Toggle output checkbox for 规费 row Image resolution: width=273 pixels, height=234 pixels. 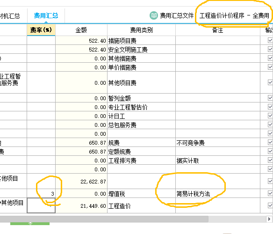270,142
